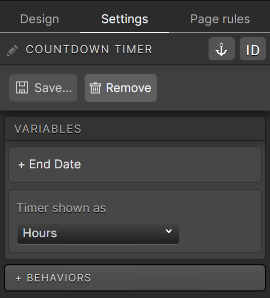The height and width of the screenshot is (298, 270).
Task: Click the Hours value text
Action: 40,233
